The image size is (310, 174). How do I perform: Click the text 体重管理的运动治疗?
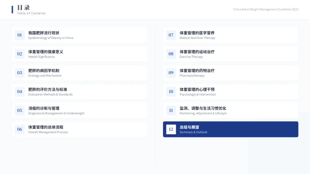tap(197, 52)
